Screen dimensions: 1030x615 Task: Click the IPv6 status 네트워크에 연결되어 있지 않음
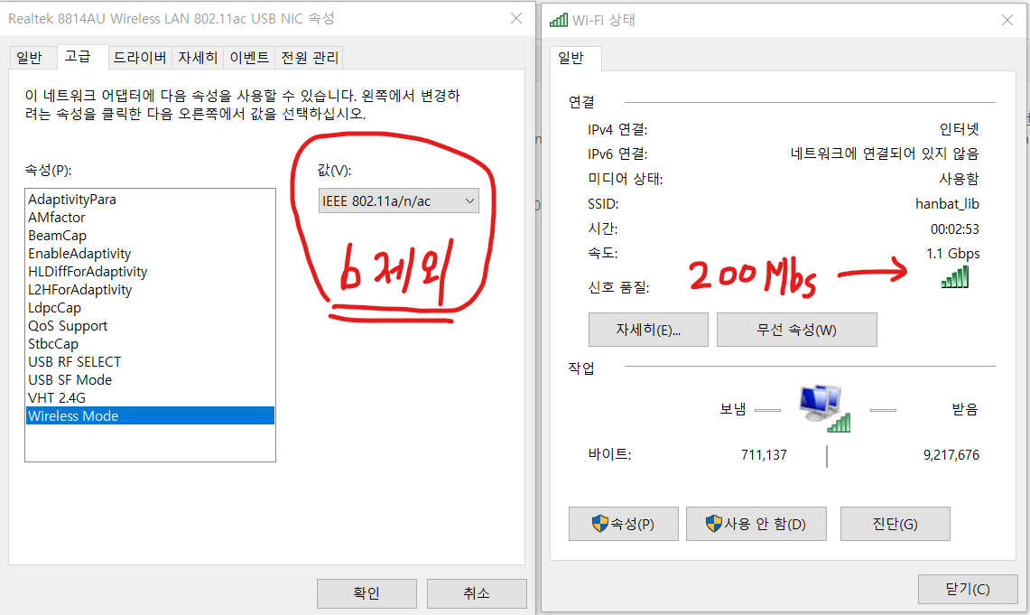[x=885, y=154]
